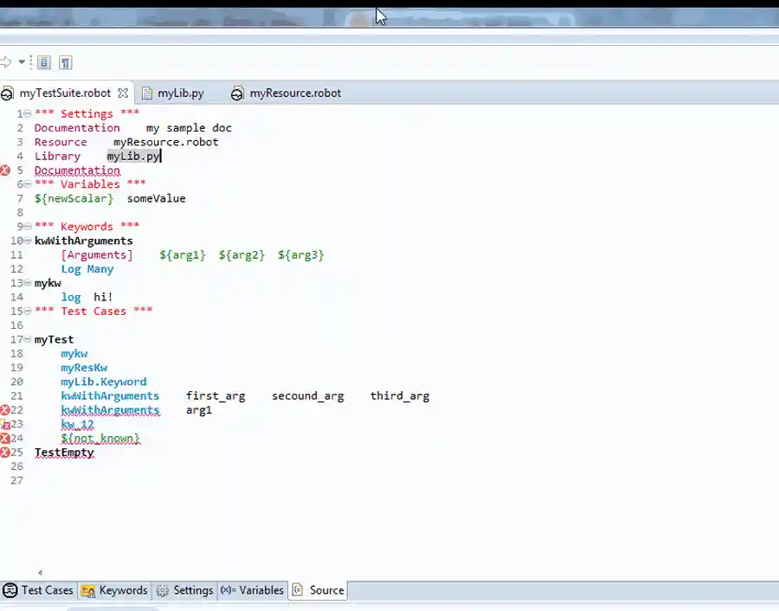Screen dimensions: 779x611
Task: Close the myTestSuite.robot editor tab
Action: click(123, 93)
